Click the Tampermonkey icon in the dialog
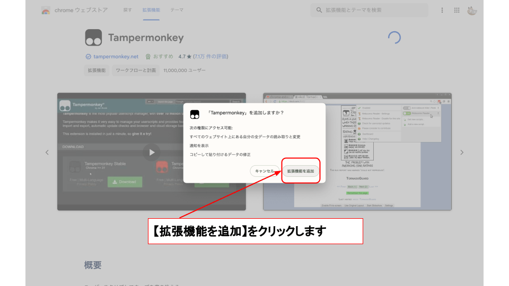The height and width of the screenshot is (286, 509). point(195,113)
